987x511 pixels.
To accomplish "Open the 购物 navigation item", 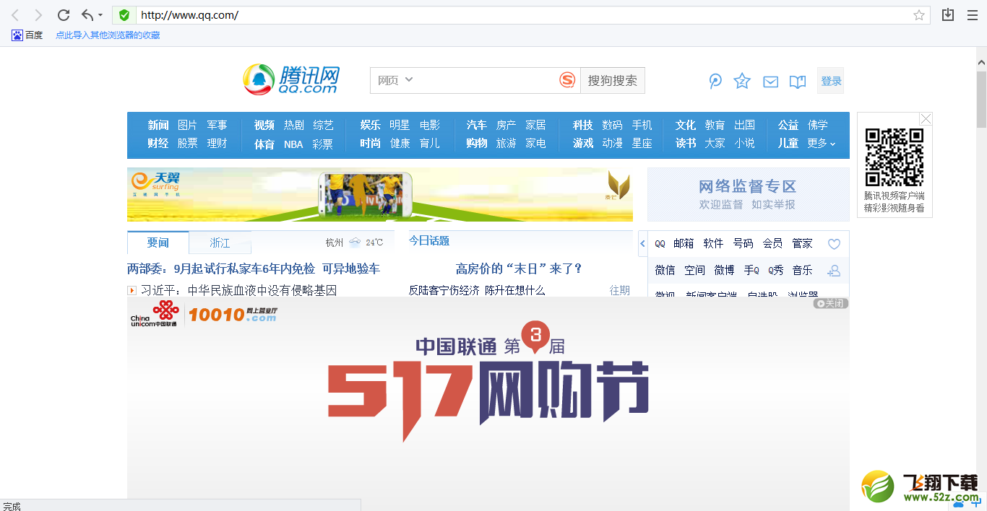I will [x=477, y=143].
